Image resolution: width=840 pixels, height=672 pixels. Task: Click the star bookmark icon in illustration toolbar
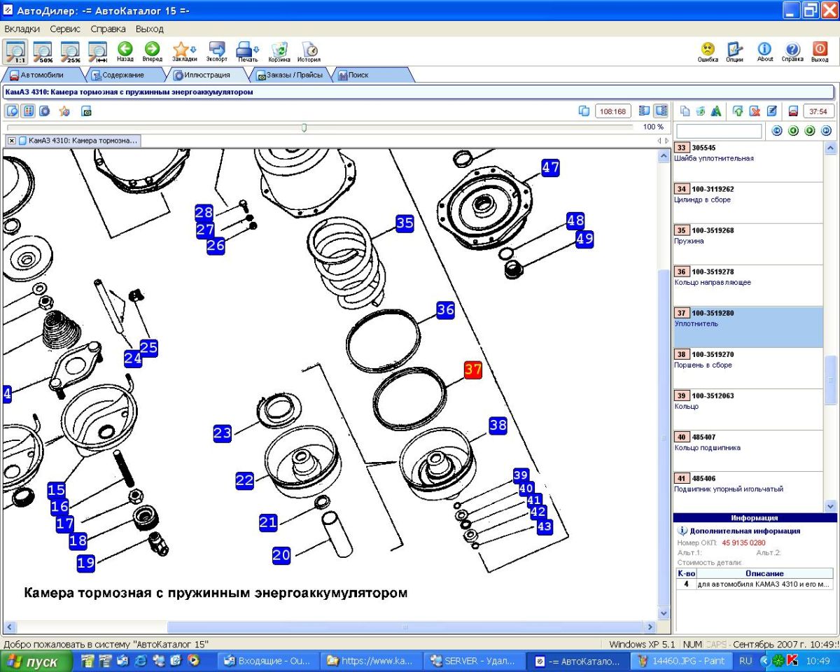(x=64, y=111)
